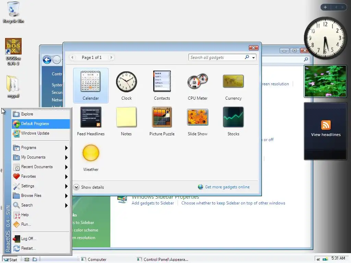The width and height of the screenshot is (351, 263).
Task: Select the Calendar gadget
Action: (90, 85)
